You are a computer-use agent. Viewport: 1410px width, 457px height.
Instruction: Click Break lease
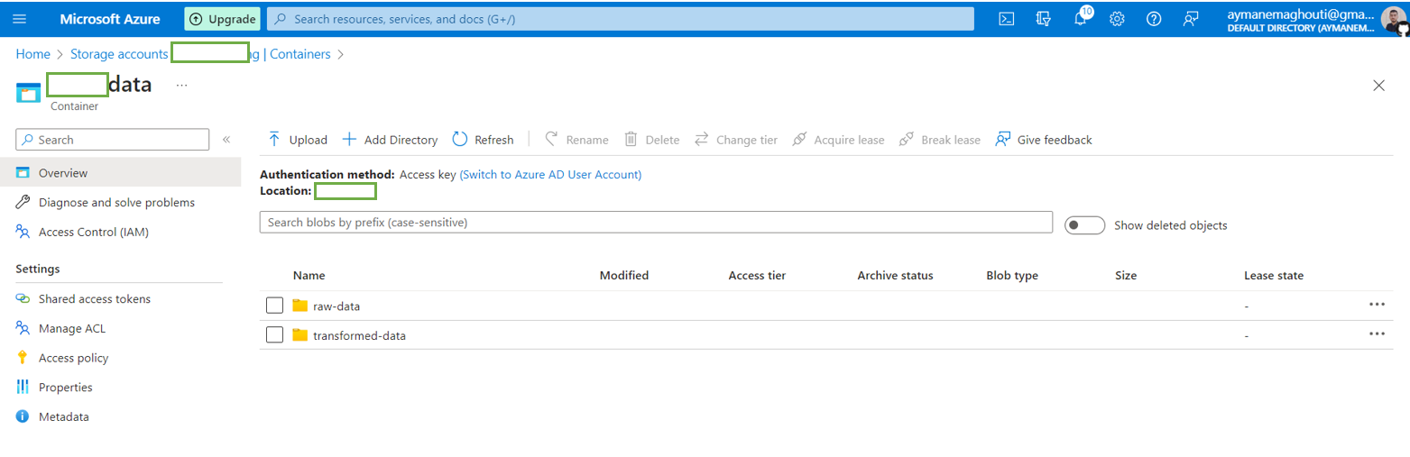point(940,140)
